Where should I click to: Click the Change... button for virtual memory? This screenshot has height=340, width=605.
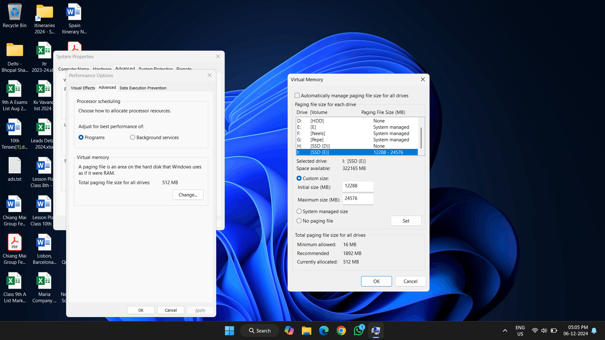(x=188, y=195)
